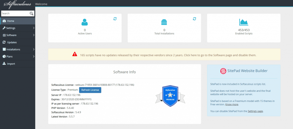This screenshot has height=129, width=293.
Task: Focus the Search input field
Action: pos(15,13)
